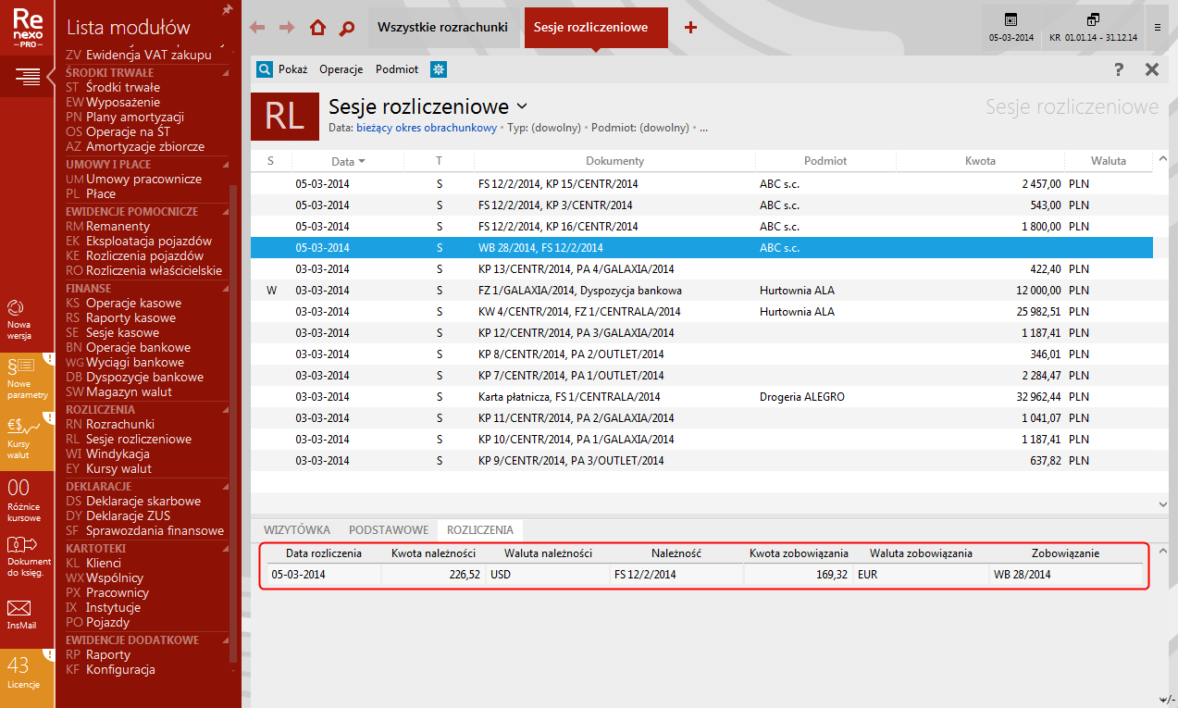Viewport: 1178px width, 708px height.
Task: Click the Nowa wersja update icon
Action: [19, 317]
